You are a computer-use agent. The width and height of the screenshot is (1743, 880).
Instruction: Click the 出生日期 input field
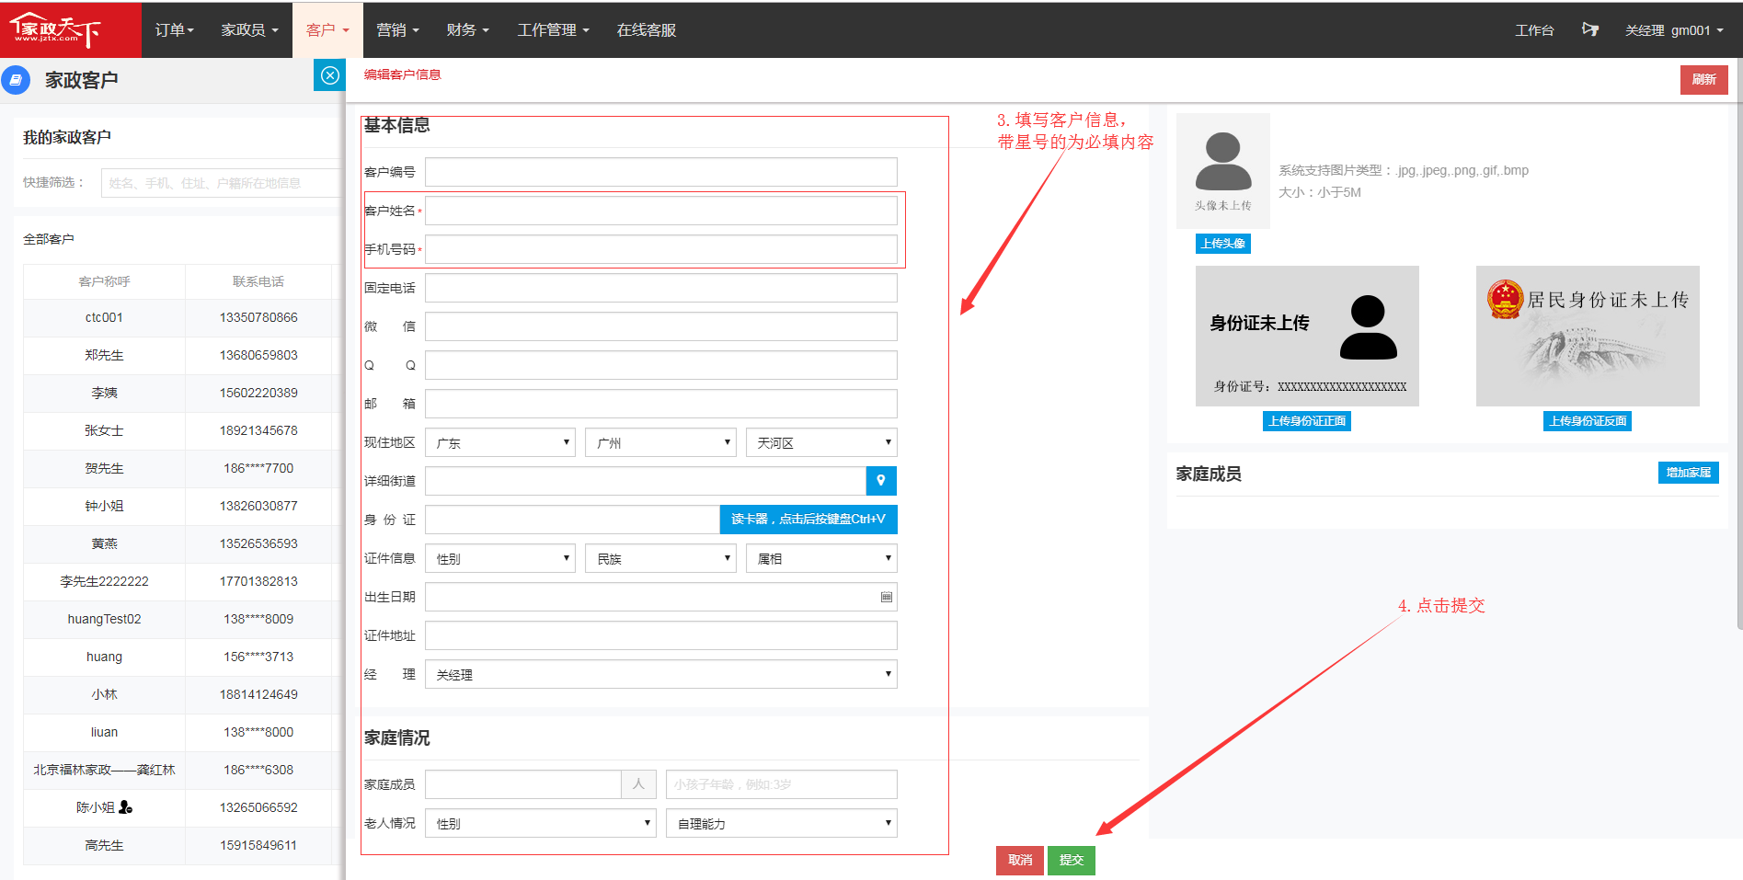tap(661, 597)
